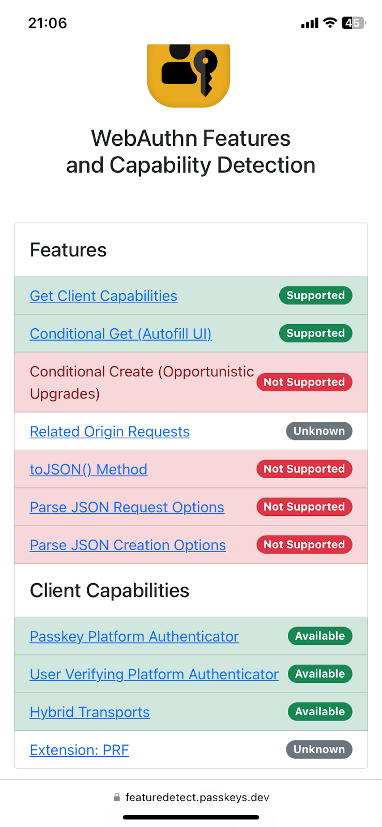Tap the Unknown badge for Related Origin Requests
Viewport: 382px width, 827px height.
tap(319, 431)
